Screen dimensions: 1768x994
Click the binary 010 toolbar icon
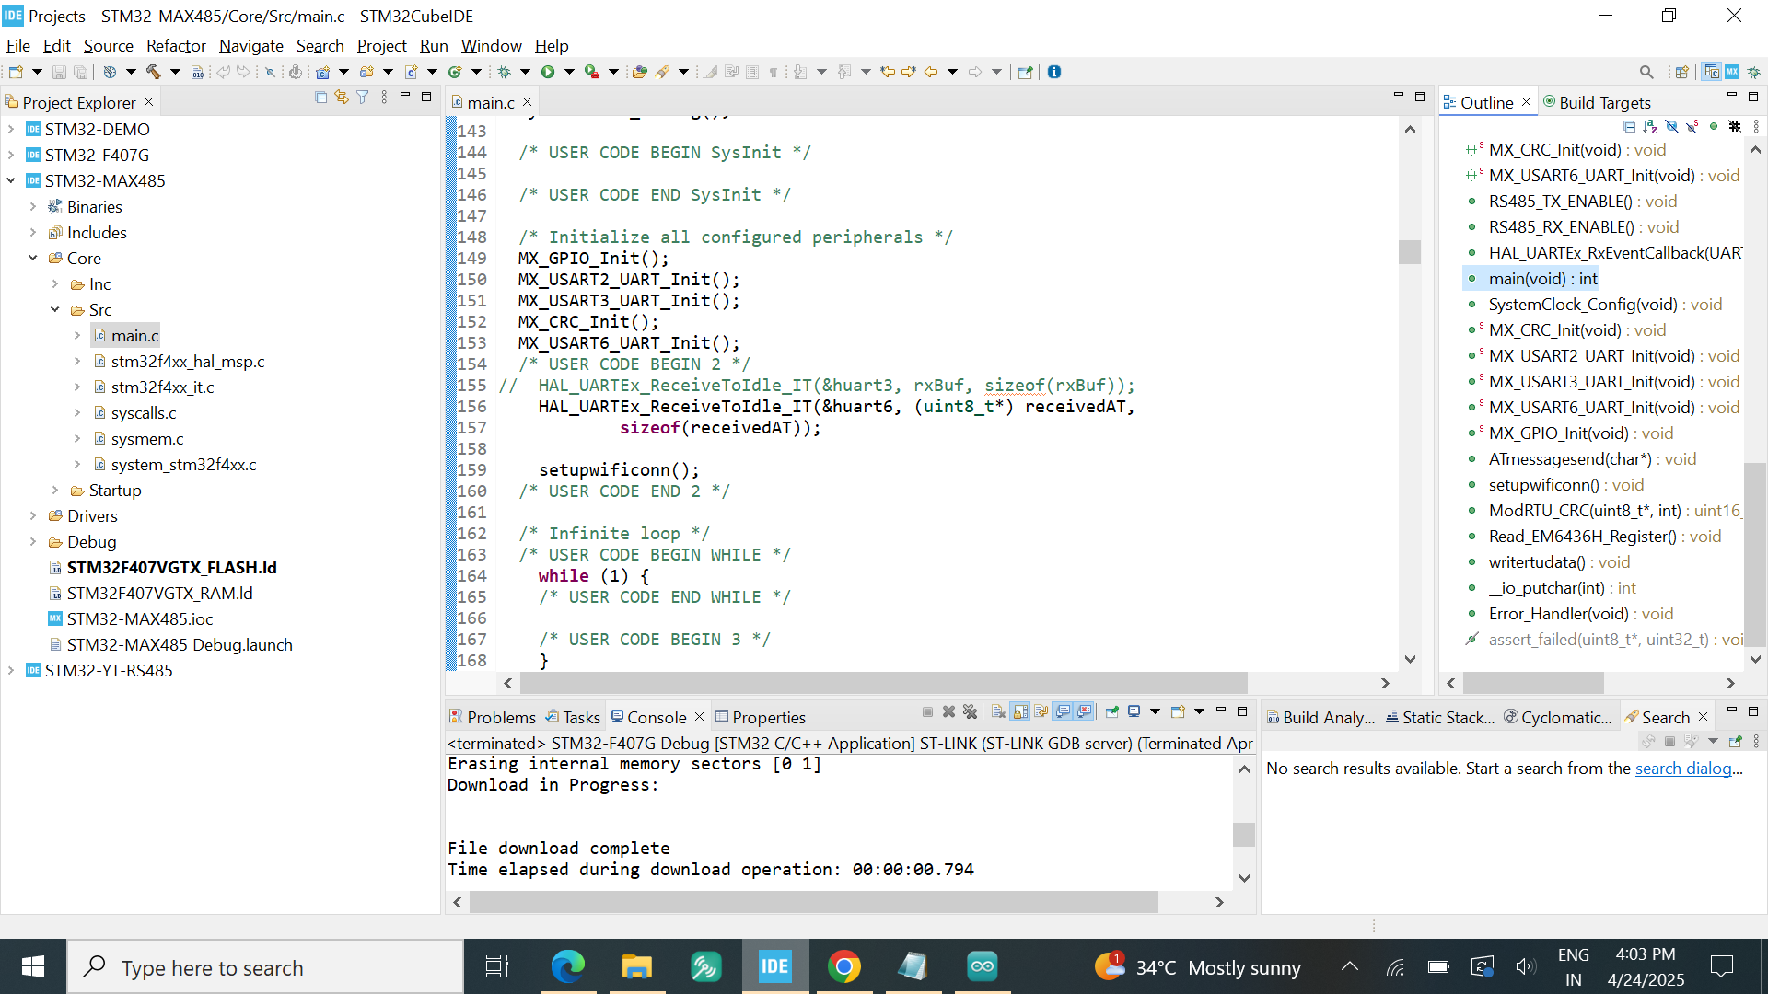[x=197, y=72]
